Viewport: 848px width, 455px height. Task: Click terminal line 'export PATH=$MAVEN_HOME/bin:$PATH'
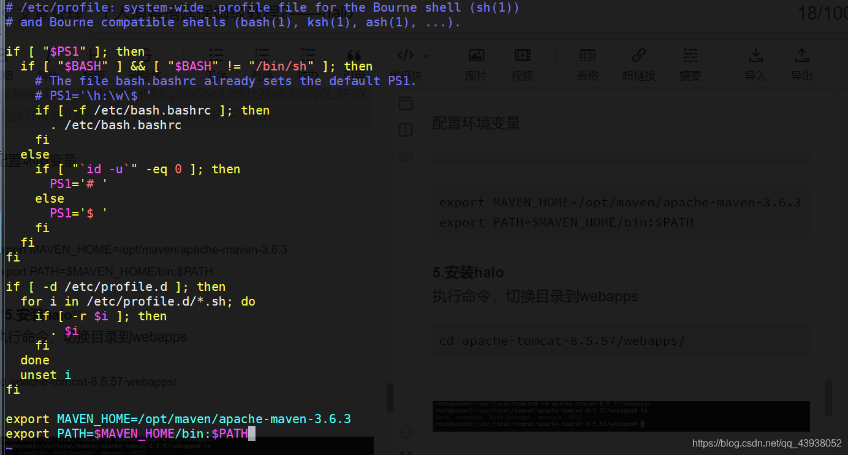click(127, 434)
